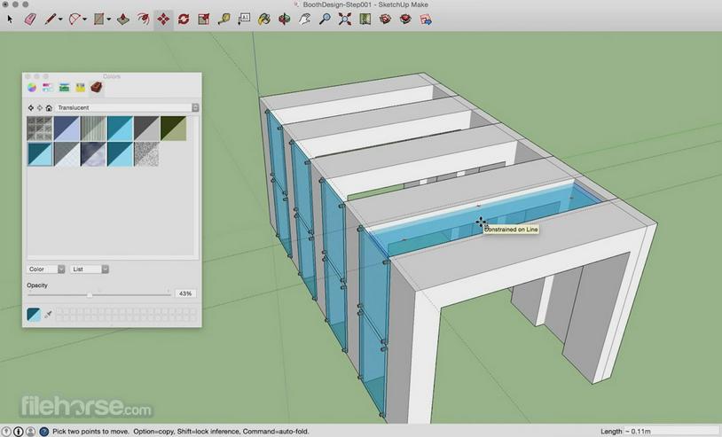Image resolution: width=722 pixels, height=437 pixels.
Task: Select the sky reflection glass swatch
Action: (x=93, y=153)
